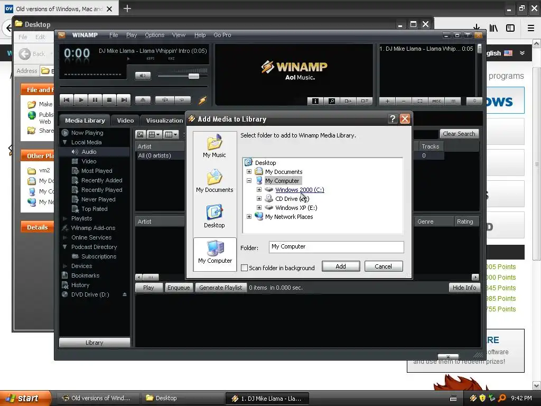Click Winamp Play button

(x=81, y=100)
